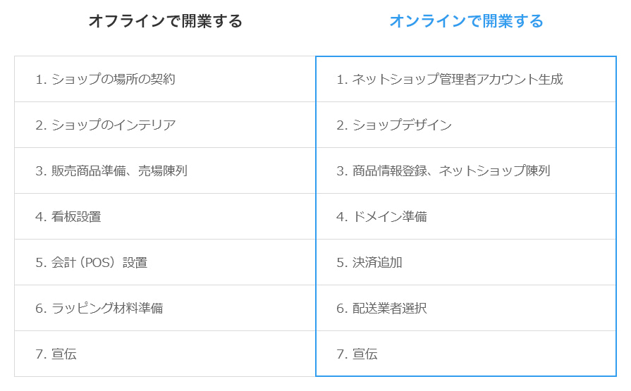631x391 pixels.
Task: Click 販売商品準備、売場陳列 row
Action: (165, 170)
